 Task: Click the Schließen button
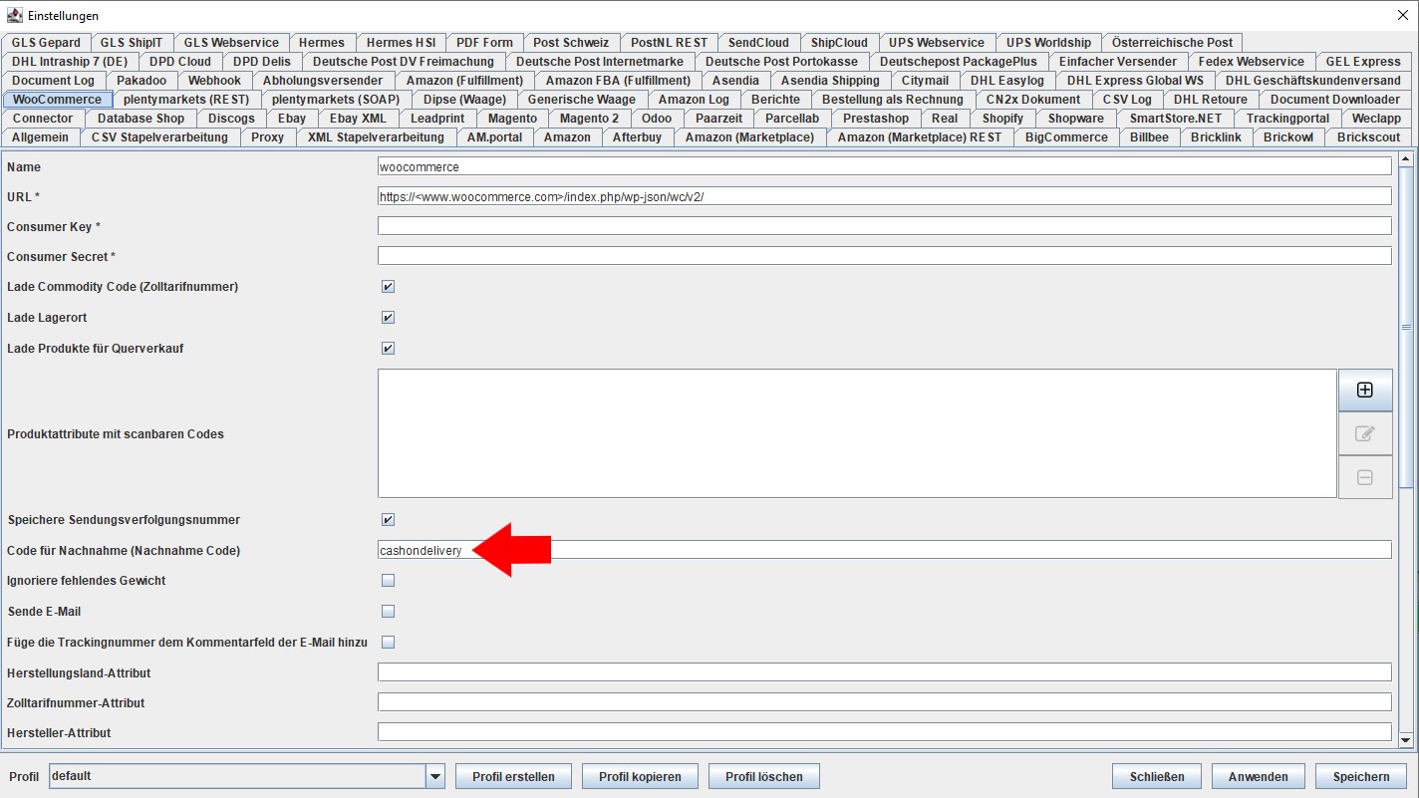pyautogui.click(x=1157, y=777)
